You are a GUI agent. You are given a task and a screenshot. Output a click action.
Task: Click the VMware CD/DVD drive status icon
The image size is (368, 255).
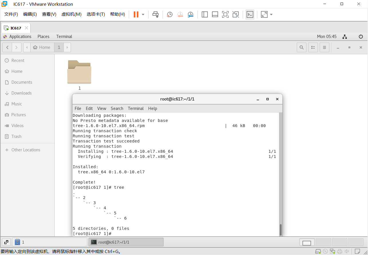click(x=325, y=252)
